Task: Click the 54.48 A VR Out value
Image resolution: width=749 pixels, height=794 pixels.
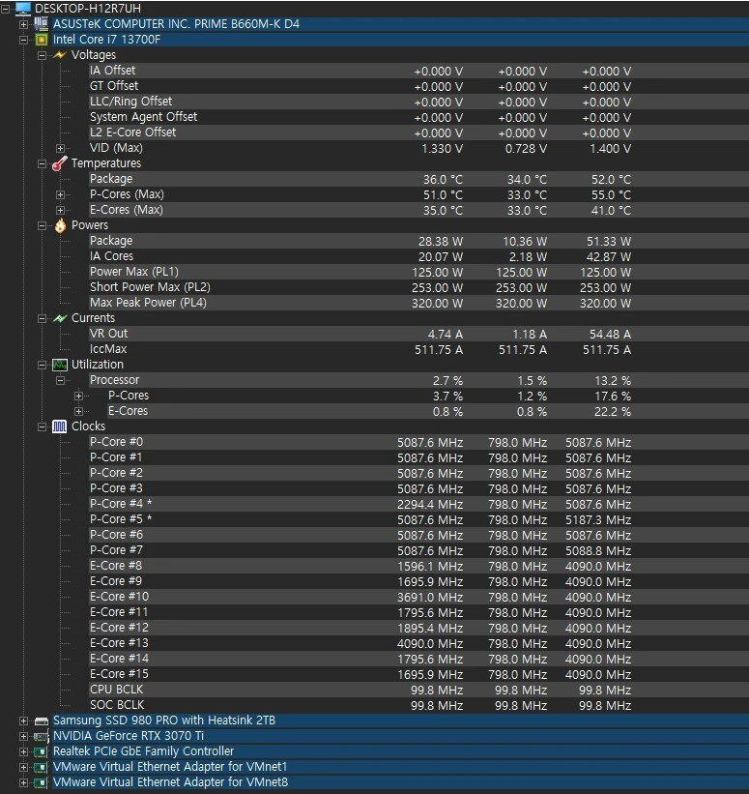Action: [610, 335]
